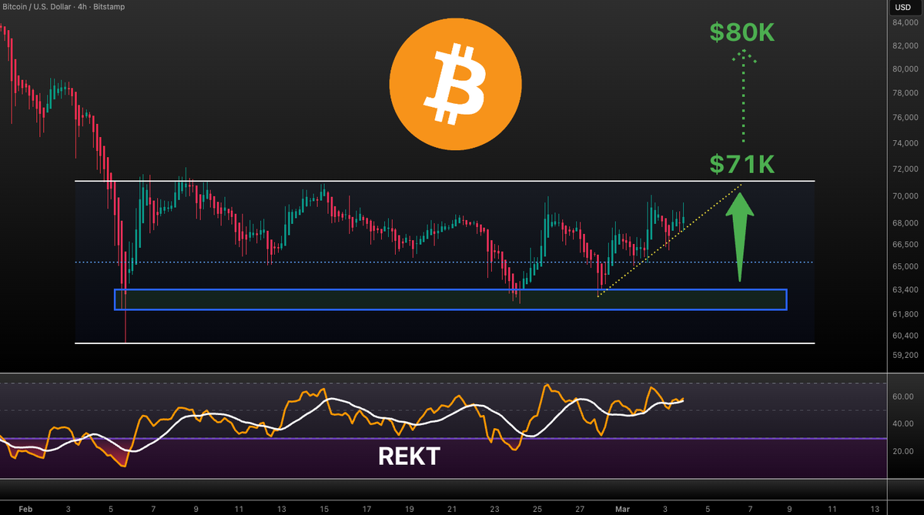This screenshot has height=515, width=924.
Task: Click the 40.00 RSI scale label
Action: pyautogui.click(x=903, y=423)
